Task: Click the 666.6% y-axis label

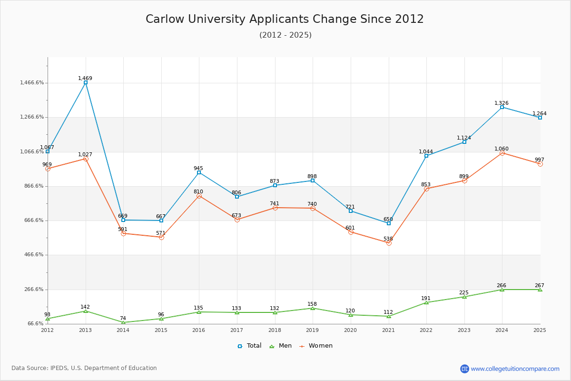Action: [34, 221]
